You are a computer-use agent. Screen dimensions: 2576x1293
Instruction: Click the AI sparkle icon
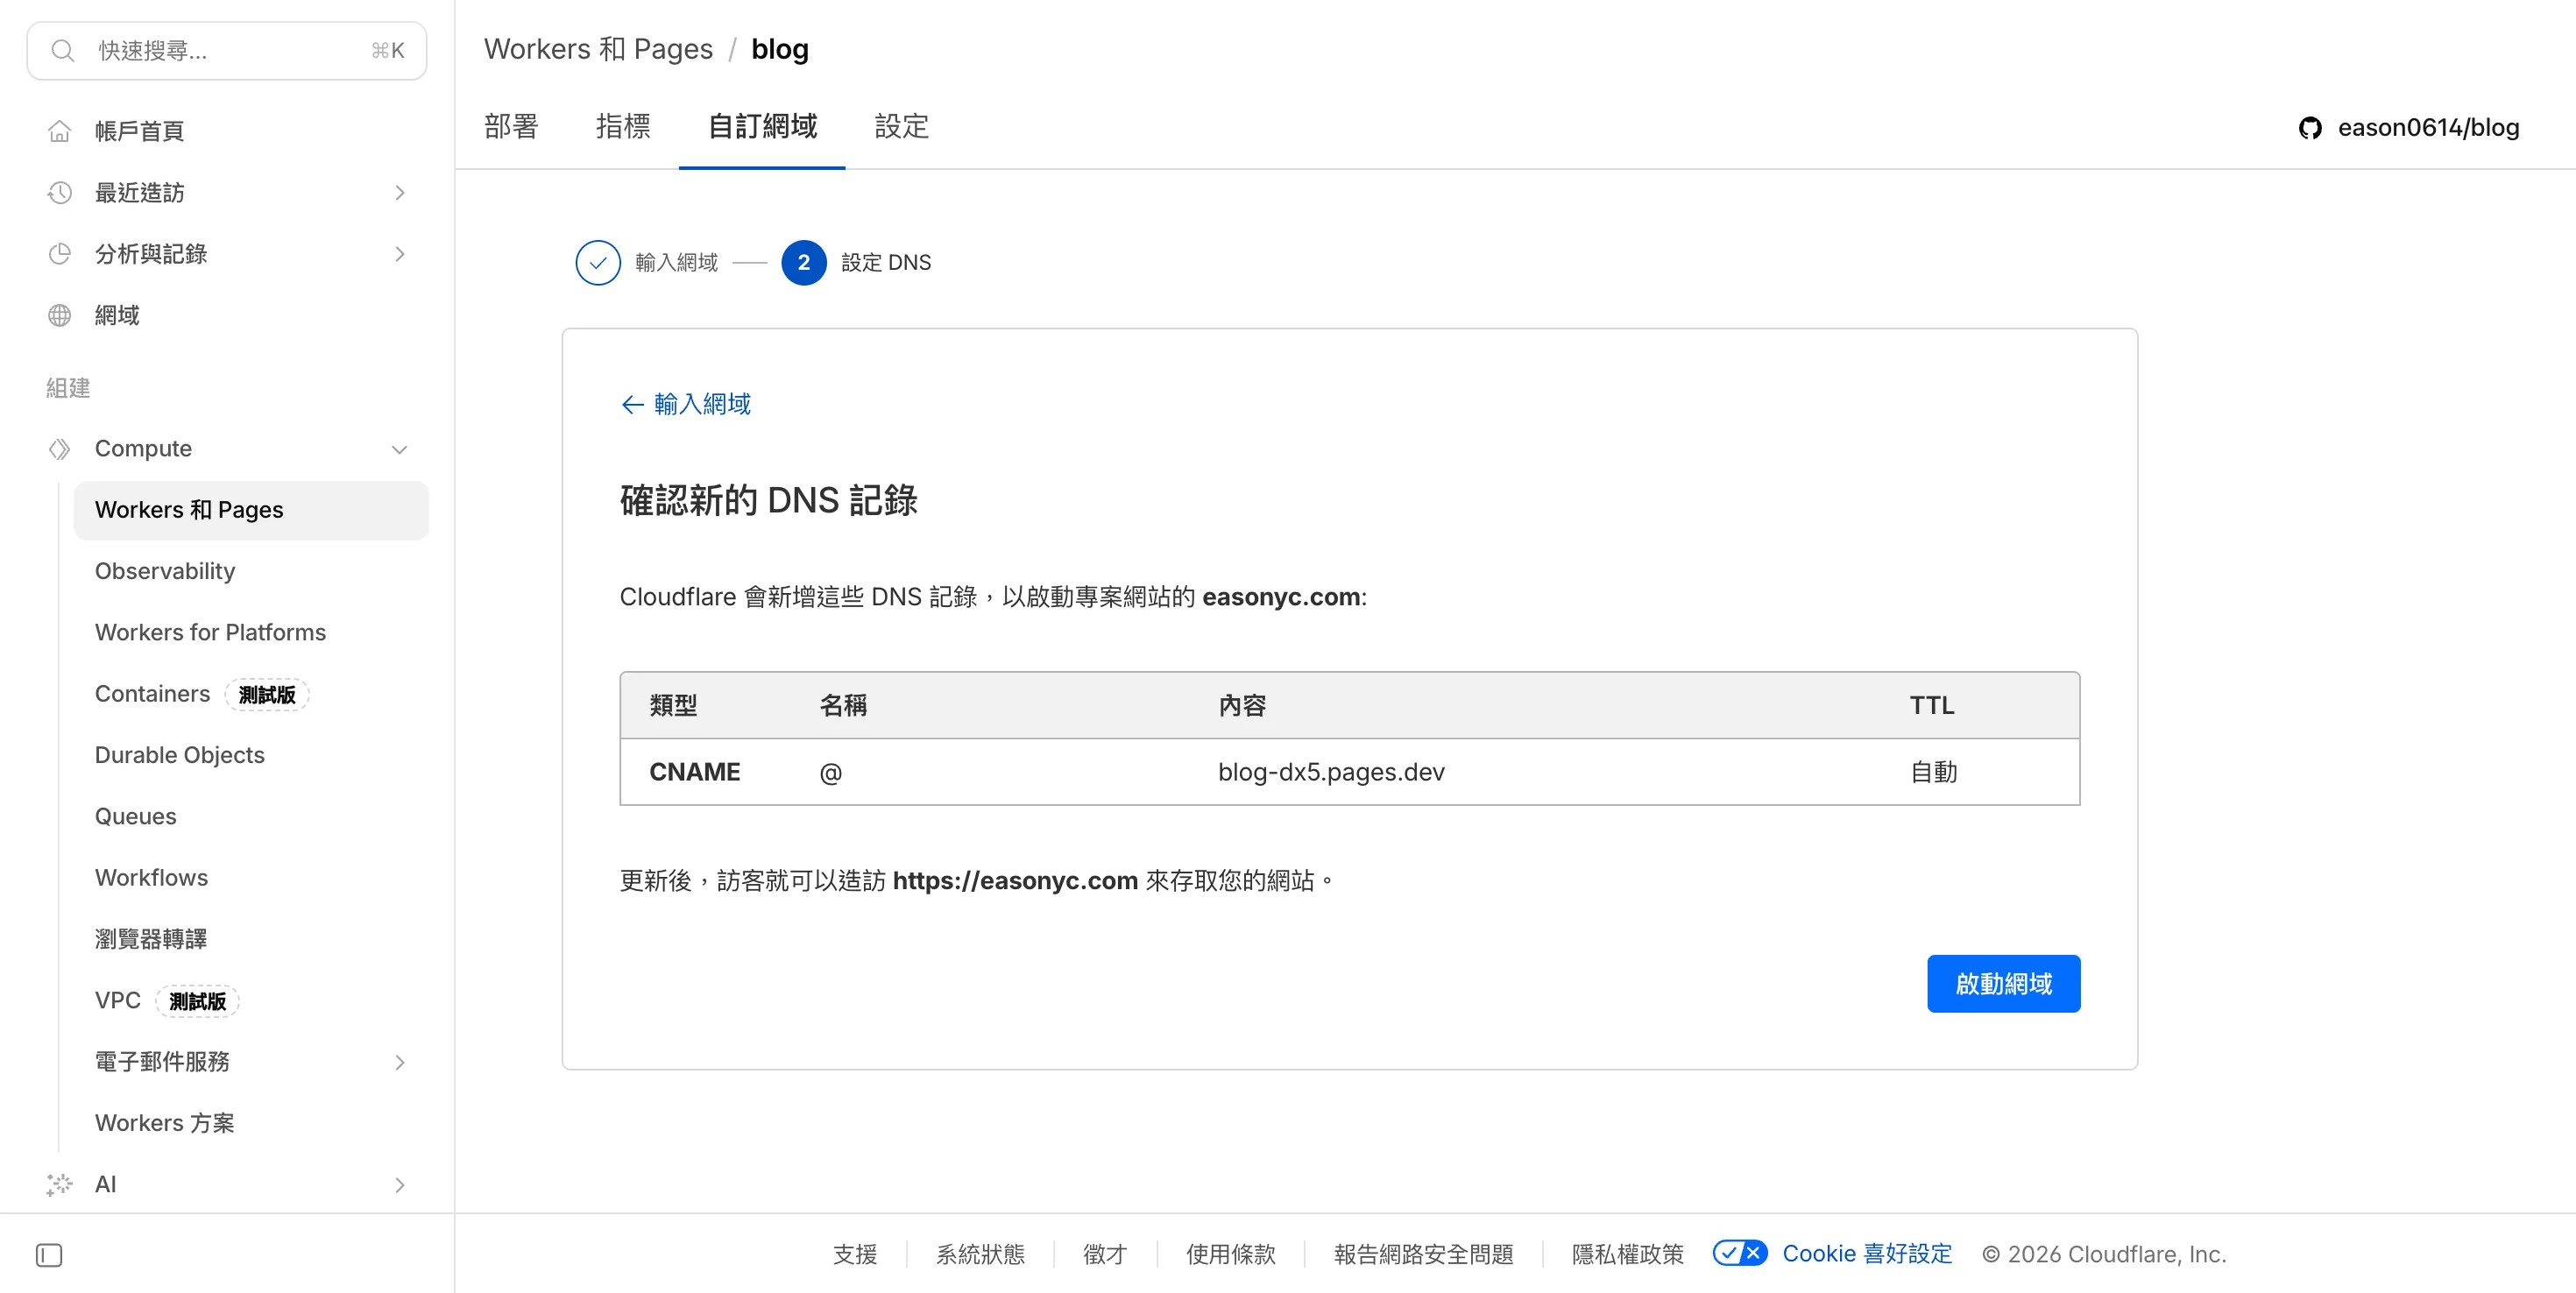(60, 1185)
